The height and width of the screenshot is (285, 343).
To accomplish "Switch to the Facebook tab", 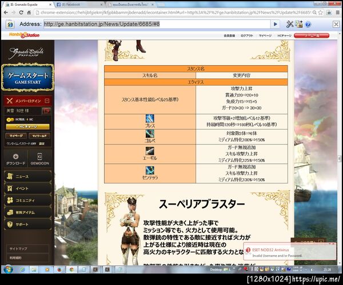I will click(x=78, y=5).
